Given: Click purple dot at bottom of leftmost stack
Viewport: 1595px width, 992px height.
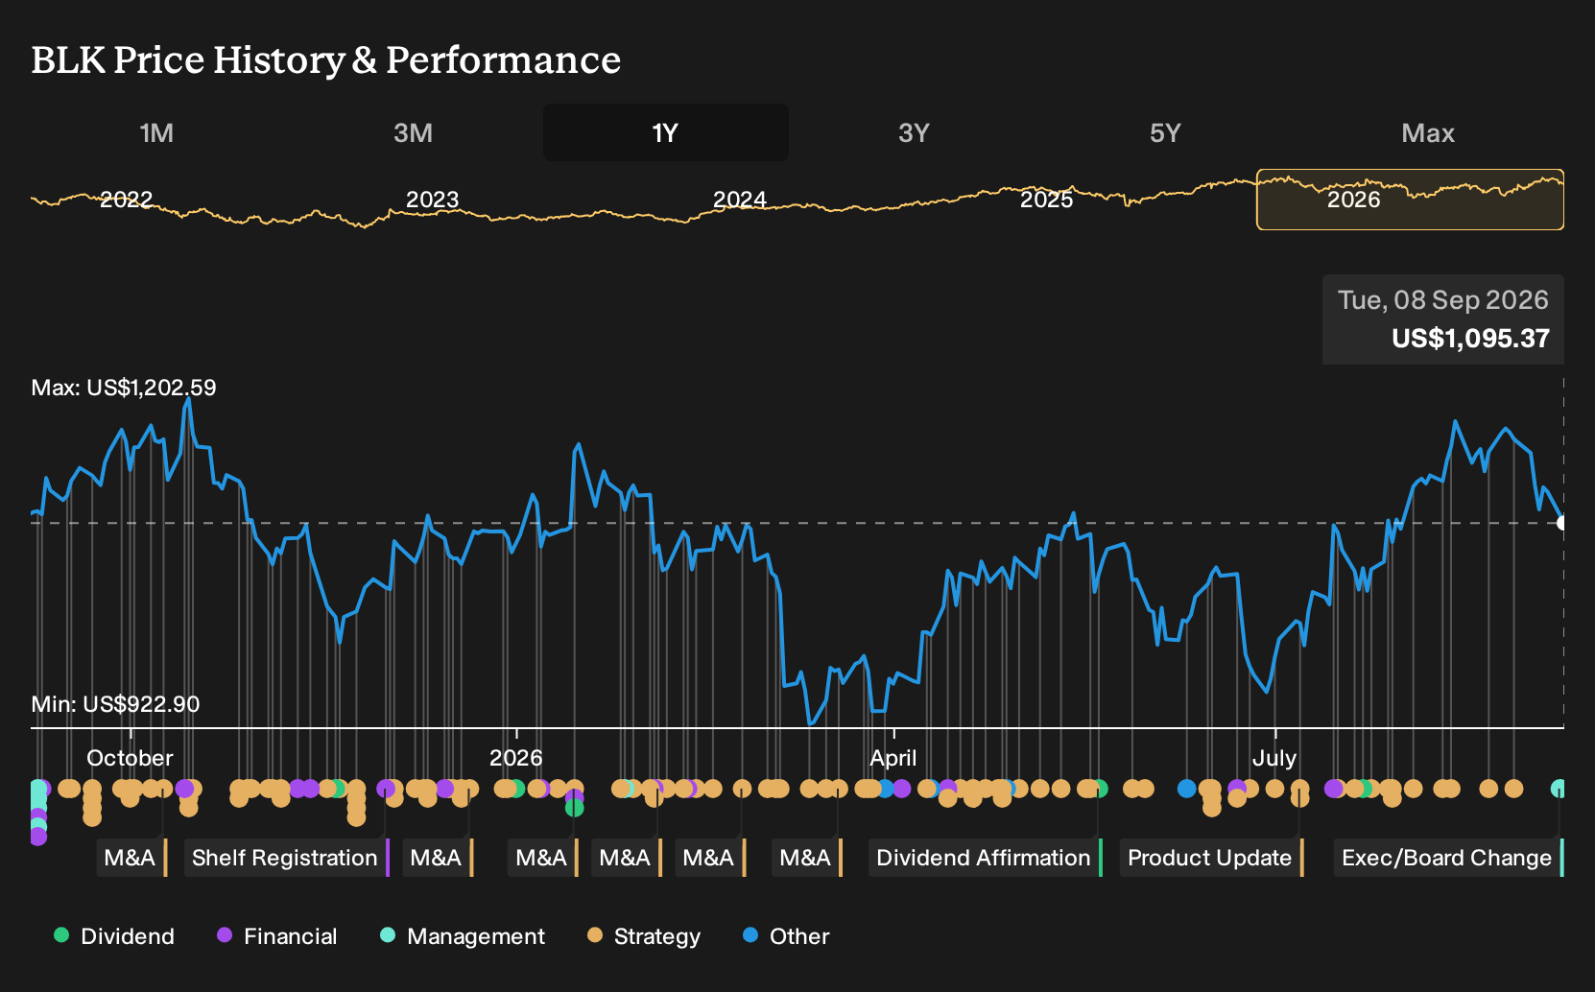Looking at the screenshot, I should (38, 837).
